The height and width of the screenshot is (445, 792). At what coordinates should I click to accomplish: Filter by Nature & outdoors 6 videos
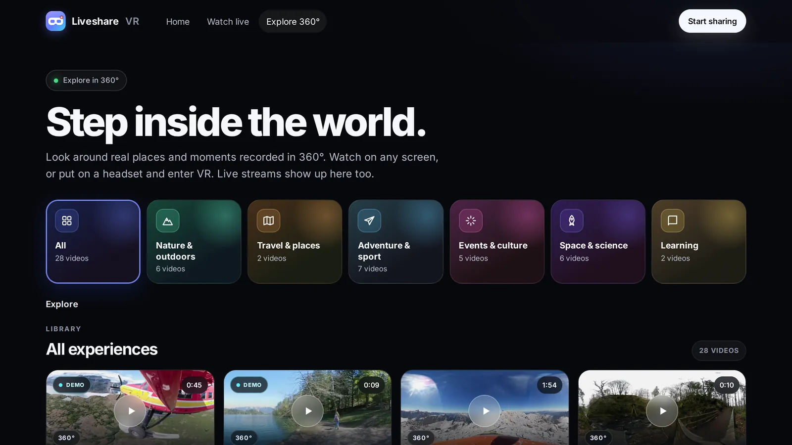tap(194, 242)
